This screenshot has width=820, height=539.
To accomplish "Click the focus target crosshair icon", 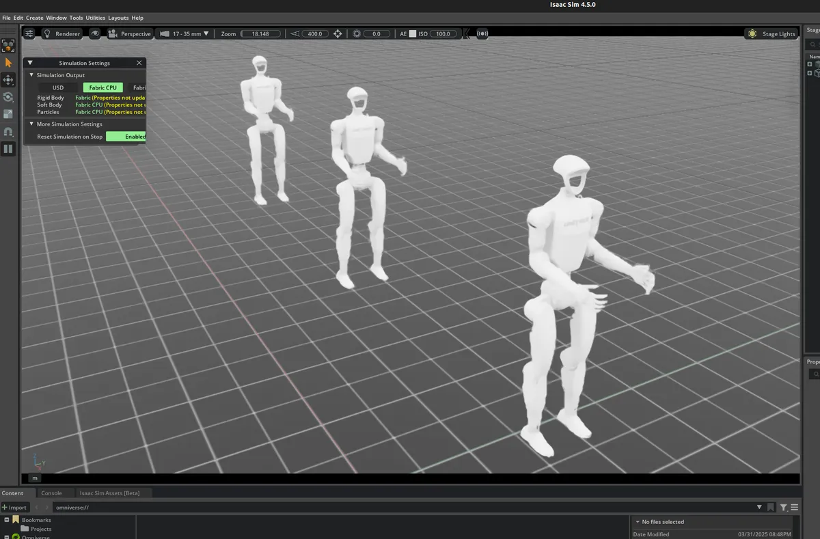I will (338, 33).
